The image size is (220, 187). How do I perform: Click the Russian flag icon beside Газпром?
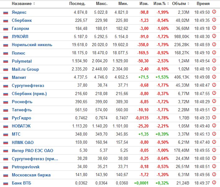pyautogui.click(x=6, y=29)
